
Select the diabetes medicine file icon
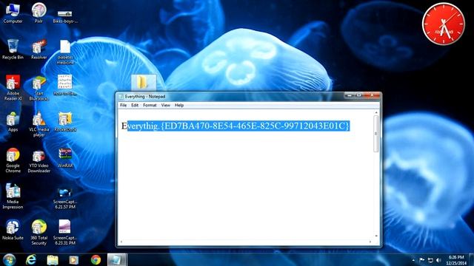65,52
